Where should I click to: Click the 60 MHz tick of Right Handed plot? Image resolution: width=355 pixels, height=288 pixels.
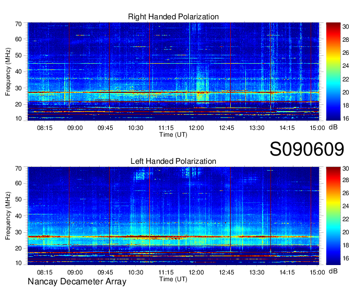(x=18, y=39)
